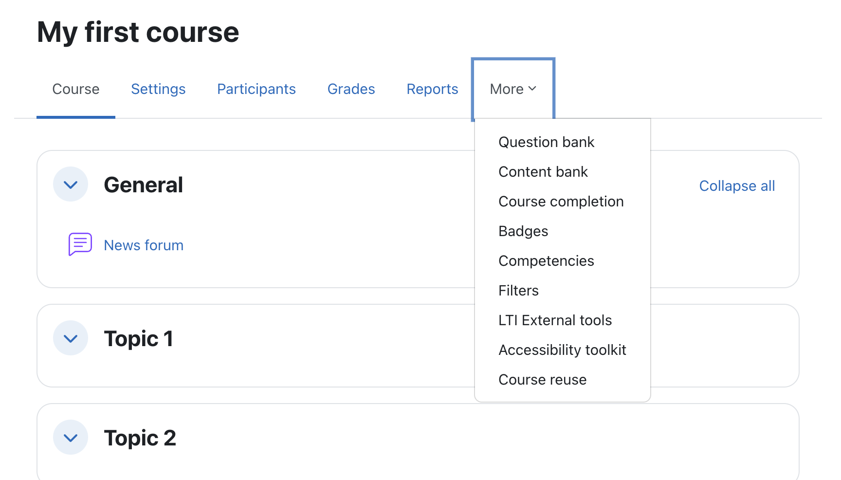Viewport: 841px width, 480px height.
Task: Close the More dropdown menu
Action: tap(513, 89)
